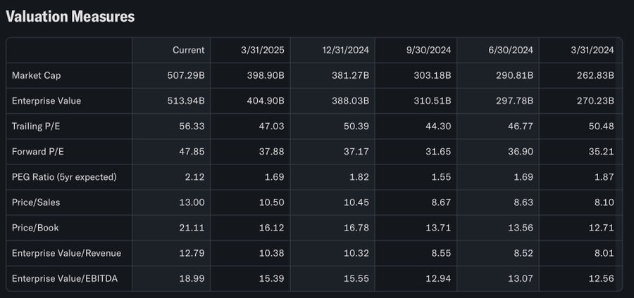Screen dimensions: 634x298
Task: Click the current Market Cap value 507.29B
Action: pyautogui.click(x=186, y=75)
